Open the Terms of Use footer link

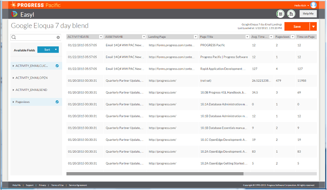point(57,185)
